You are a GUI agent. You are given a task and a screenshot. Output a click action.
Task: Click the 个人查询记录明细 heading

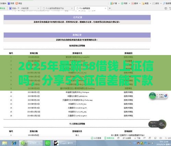click(77, 124)
